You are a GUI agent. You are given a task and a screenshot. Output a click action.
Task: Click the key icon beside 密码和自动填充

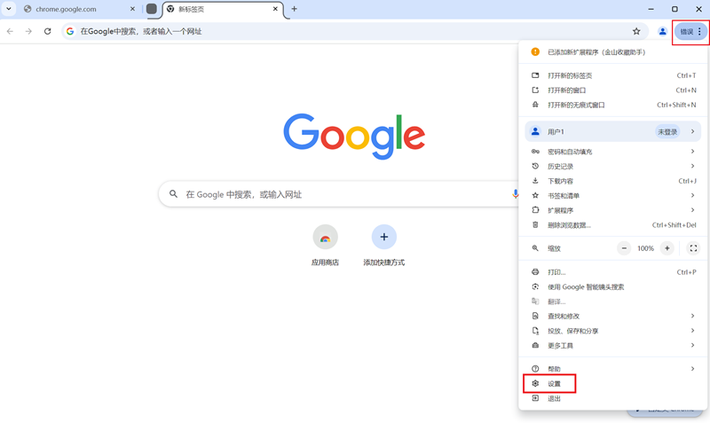point(535,152)
